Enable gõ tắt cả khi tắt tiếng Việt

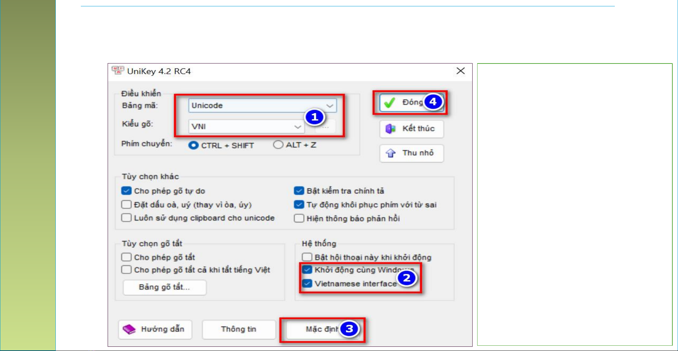click(x=126, y=270)
